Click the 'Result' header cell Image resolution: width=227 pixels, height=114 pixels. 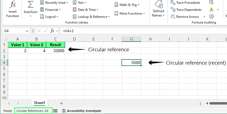point(55,45)
